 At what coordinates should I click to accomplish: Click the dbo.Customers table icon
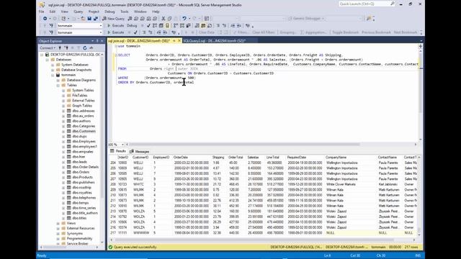point(69,131)
